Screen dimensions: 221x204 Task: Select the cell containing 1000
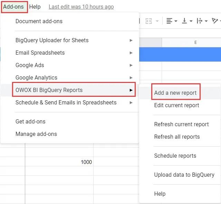59,162
